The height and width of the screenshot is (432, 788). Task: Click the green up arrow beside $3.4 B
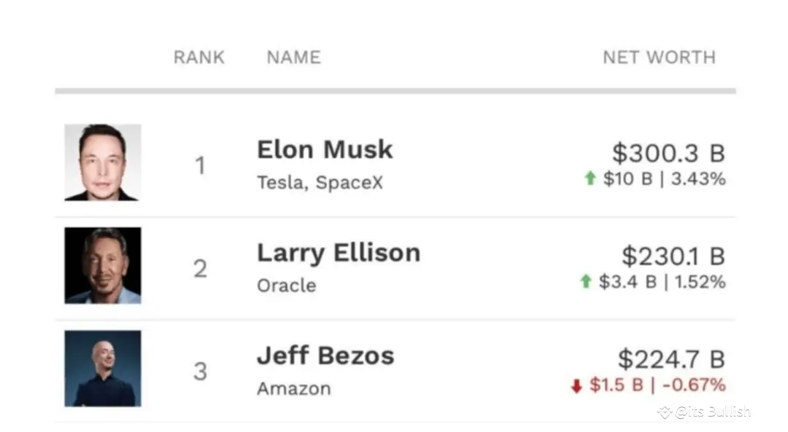click(585, 281)
